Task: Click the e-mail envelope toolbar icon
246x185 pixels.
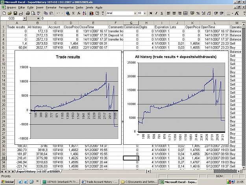Action: tap(21, 13)
